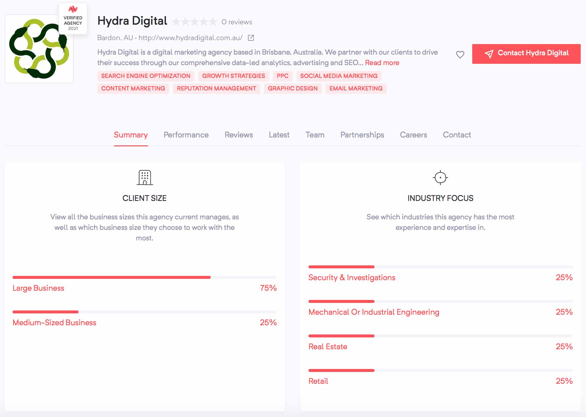Click the 25% value for Retail

coord(564,381)
